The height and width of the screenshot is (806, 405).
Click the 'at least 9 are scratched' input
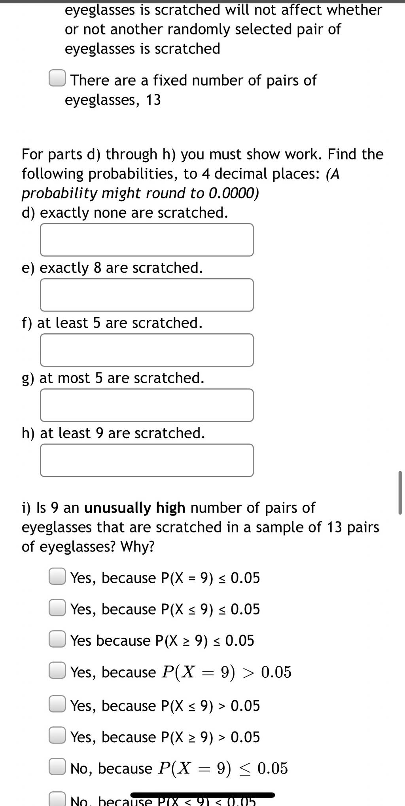click(x=147, y=460)
